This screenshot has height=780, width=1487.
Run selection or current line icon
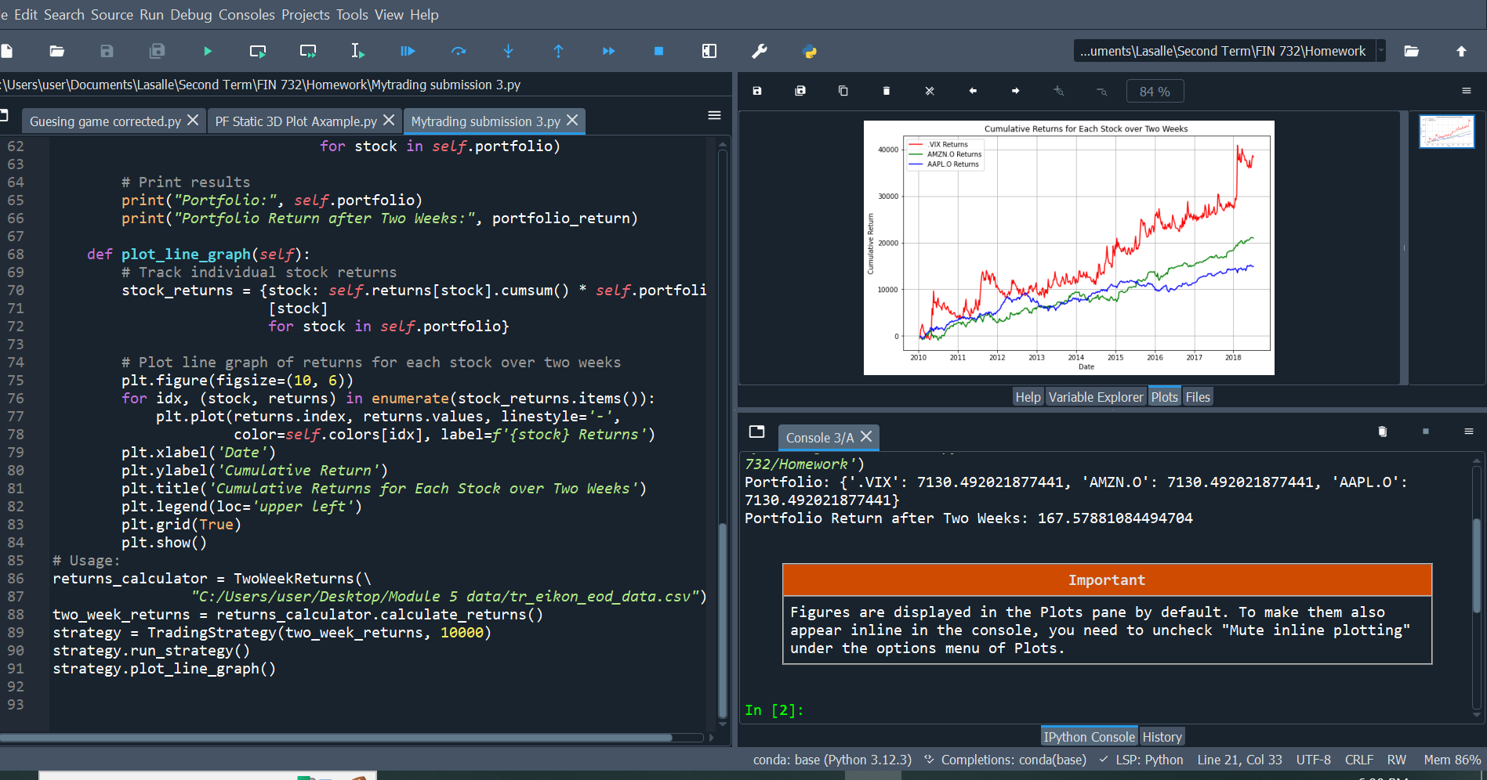(x=357, y=51)
